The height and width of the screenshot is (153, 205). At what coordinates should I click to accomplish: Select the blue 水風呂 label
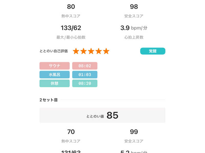pyautogui.click(x=55, y=75)
